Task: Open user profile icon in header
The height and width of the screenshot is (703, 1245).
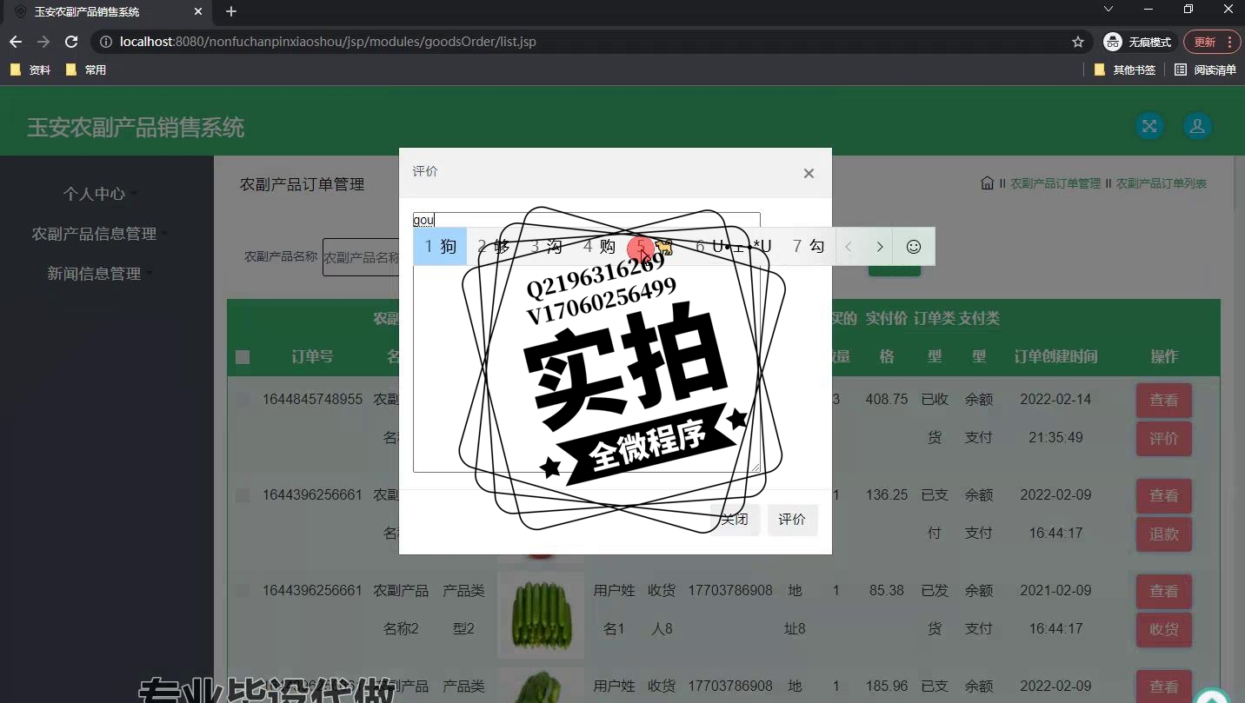Action: pyautogui.click(x=1197, y=126)
